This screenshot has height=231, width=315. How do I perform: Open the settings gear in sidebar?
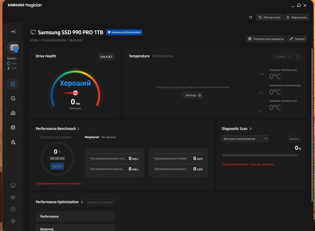13,221
